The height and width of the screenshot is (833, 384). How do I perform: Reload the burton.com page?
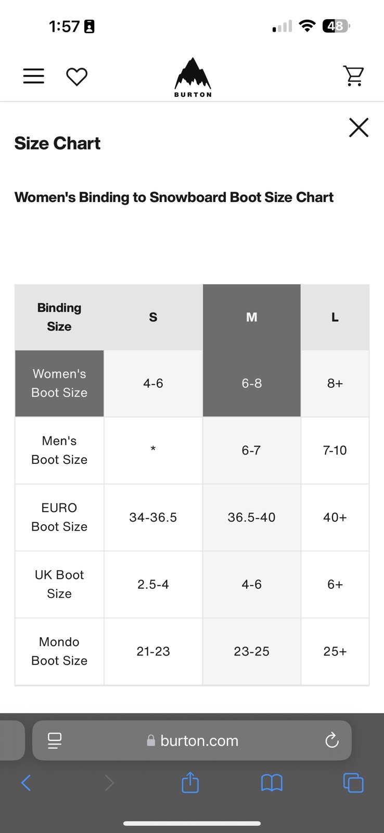click(331, 740)
